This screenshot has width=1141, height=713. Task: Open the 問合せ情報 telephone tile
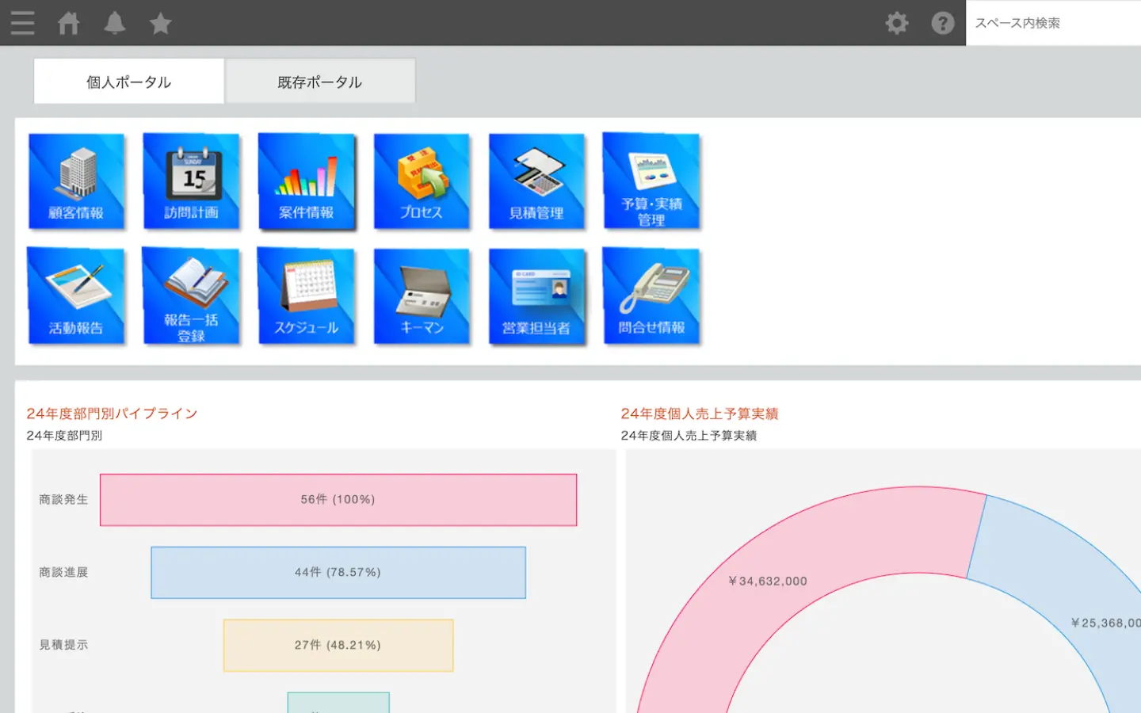(x=651, y=296)
